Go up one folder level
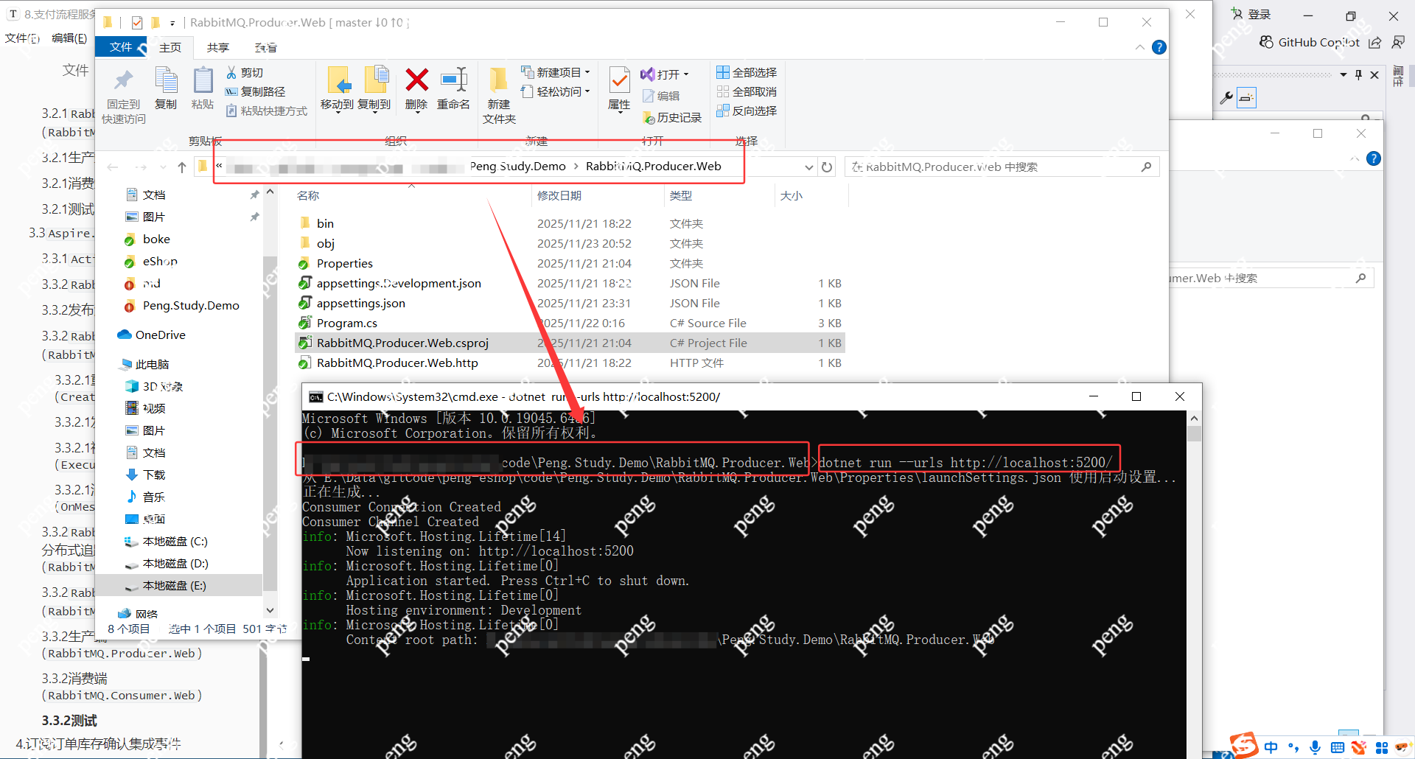 coord(182,167)
